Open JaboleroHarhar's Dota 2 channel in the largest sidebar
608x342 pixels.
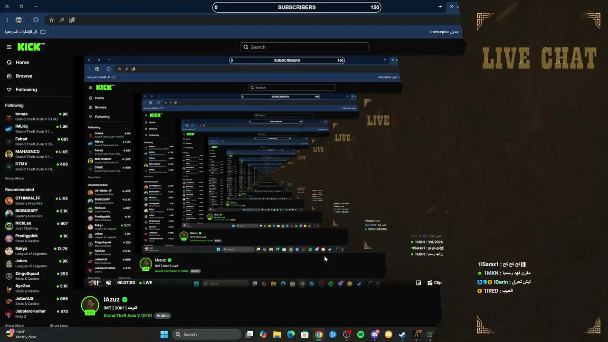point(37,313)
